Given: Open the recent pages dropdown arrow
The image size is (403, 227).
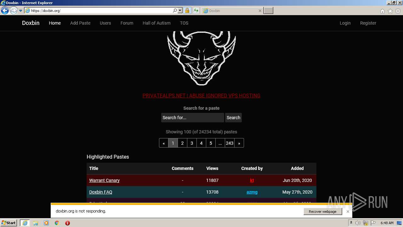Looking at the screenshot, I should 20,11.
